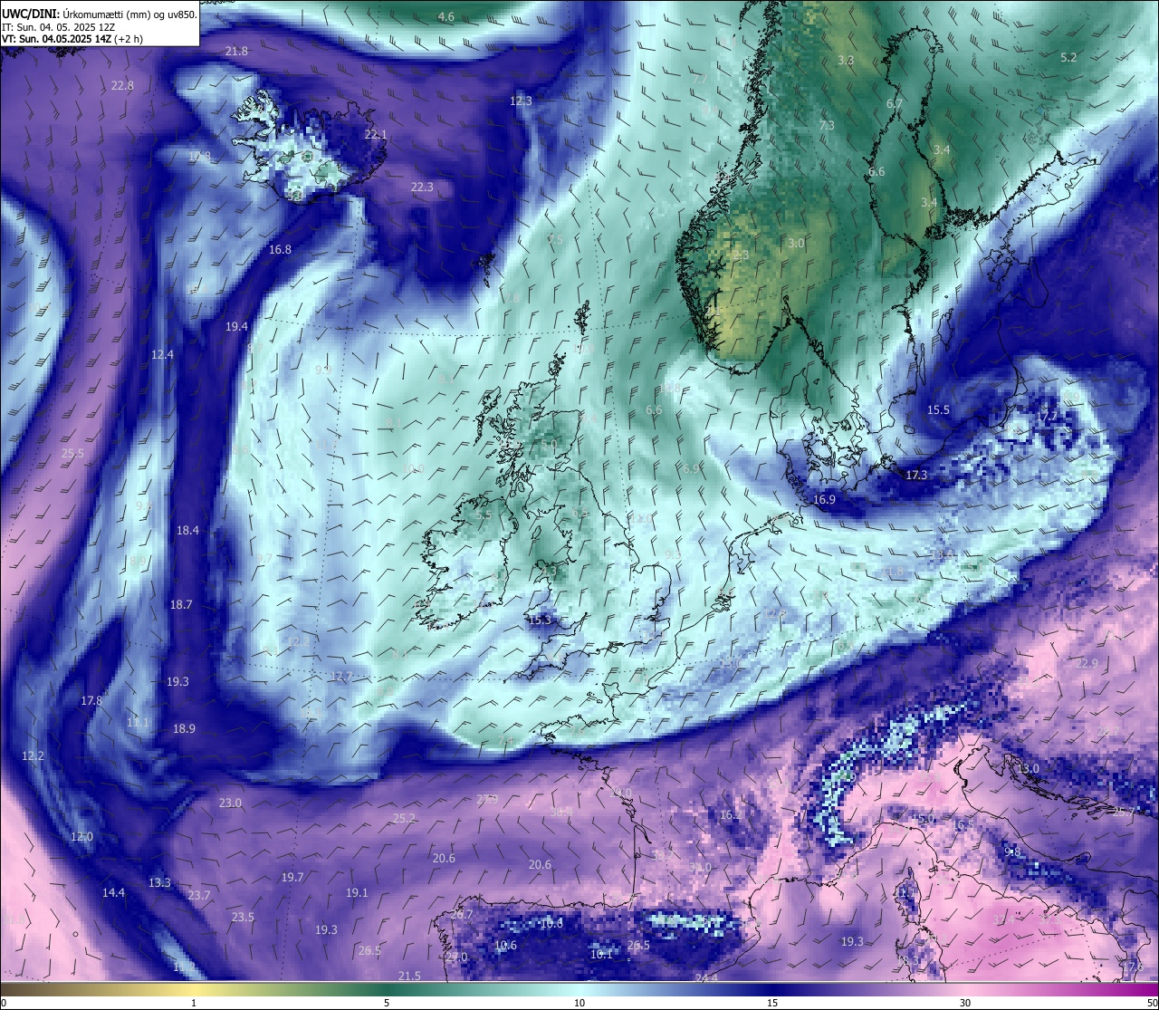Select the '21.5' value at the bottom edge
This screenshot has width=1159, height=1010.
point(409,976)
